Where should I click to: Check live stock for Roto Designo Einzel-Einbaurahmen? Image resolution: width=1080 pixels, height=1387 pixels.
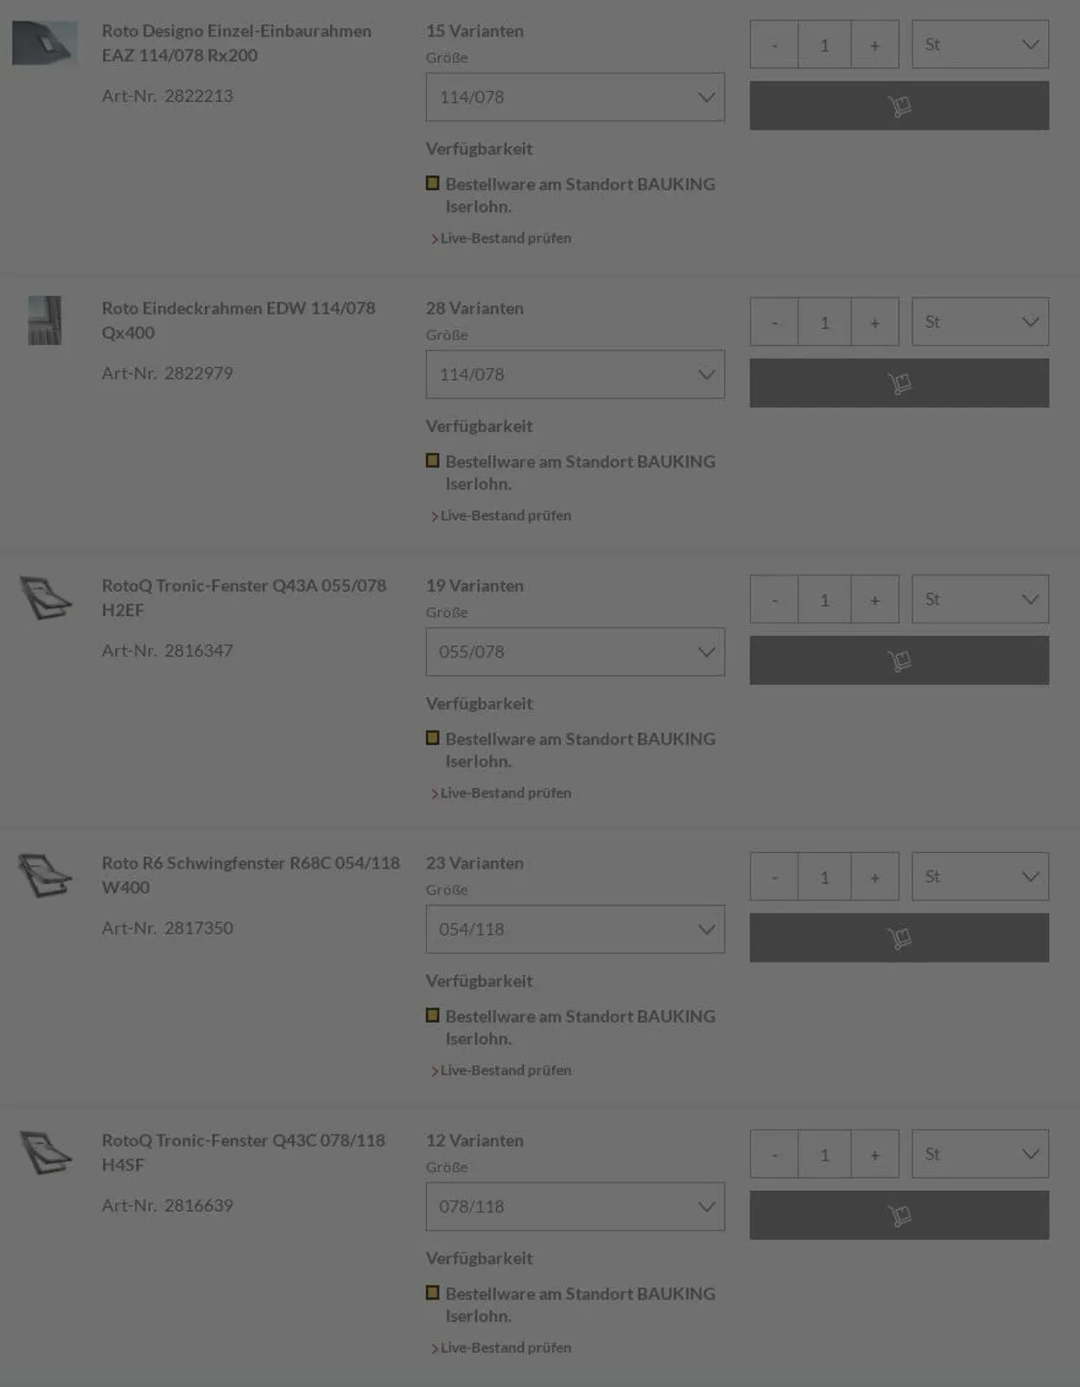505,239
